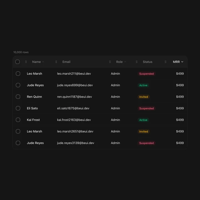
Task: Check the row for leo.marsh2651@beui.dev
Action: point(18,131)
